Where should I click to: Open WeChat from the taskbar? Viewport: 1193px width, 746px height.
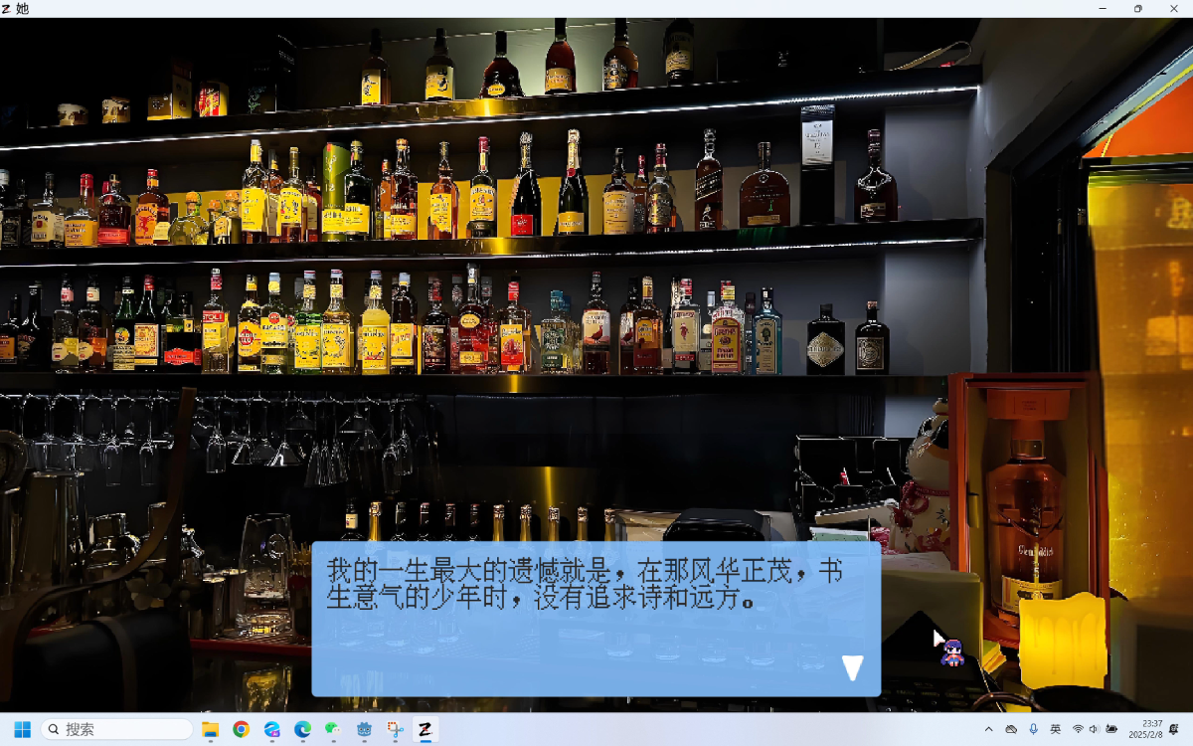click(x=333, y=729)
